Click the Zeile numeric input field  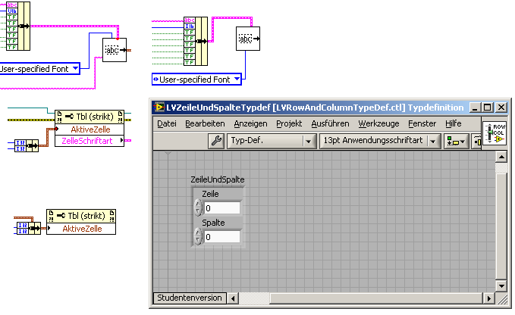tap(222, 208)
